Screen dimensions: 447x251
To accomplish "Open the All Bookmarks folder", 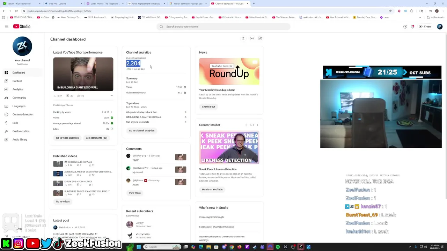I will [435, 17].
